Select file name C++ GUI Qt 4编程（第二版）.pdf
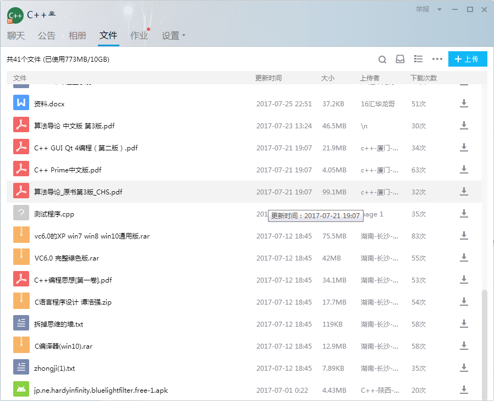The image size is (494, 401). tap(86, 148)
